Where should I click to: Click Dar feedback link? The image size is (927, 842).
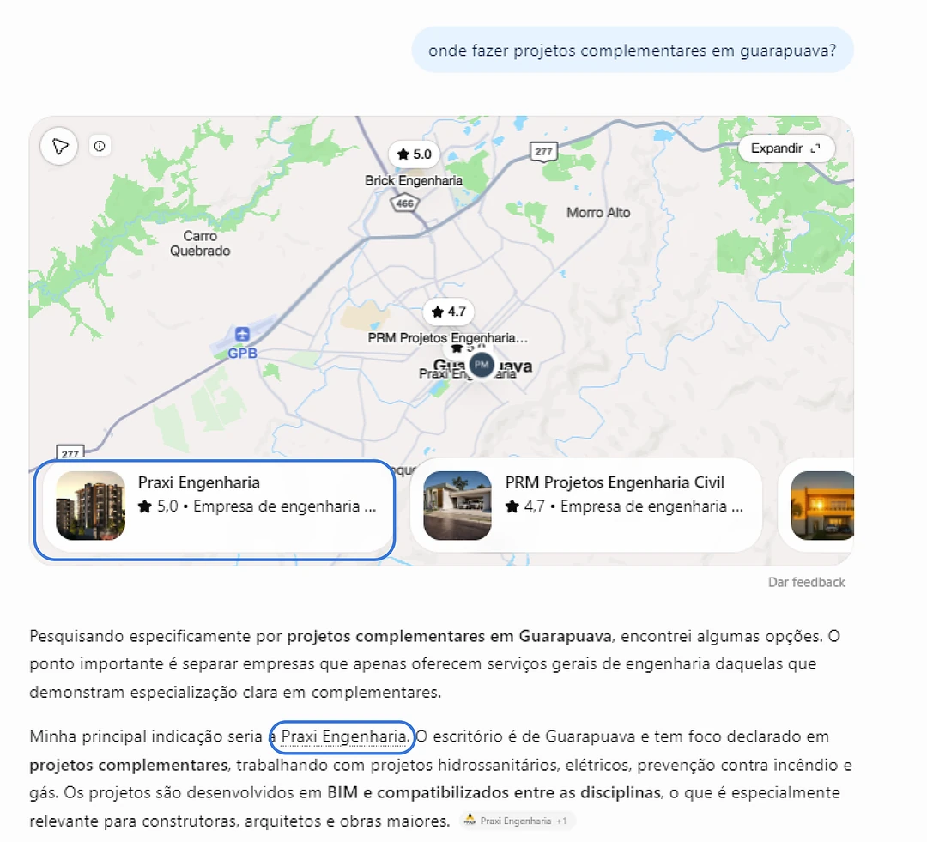(x=806, y=583)
